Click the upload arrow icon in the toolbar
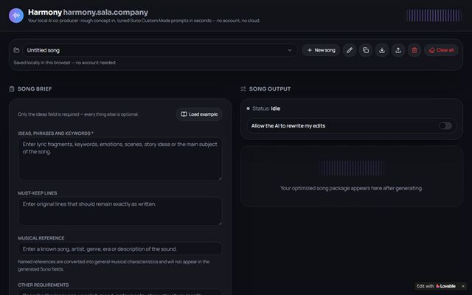The width and height of the screenshot is (472, 295). click(x=398, y=50)
